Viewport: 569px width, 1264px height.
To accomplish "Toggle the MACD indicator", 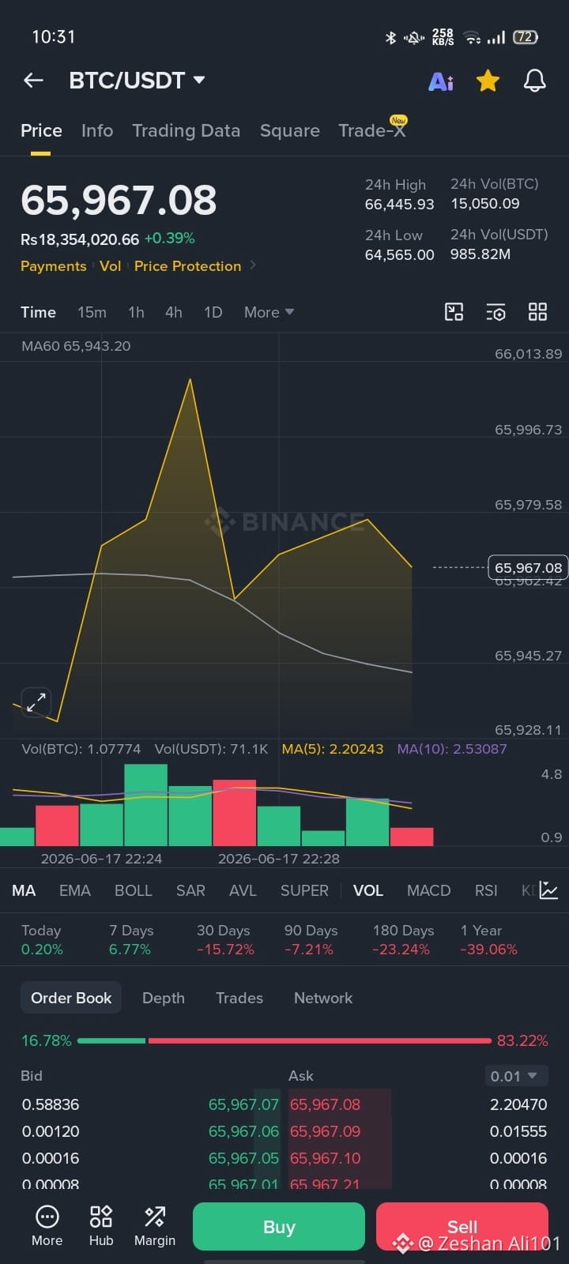I will click(x=428, y=890).
